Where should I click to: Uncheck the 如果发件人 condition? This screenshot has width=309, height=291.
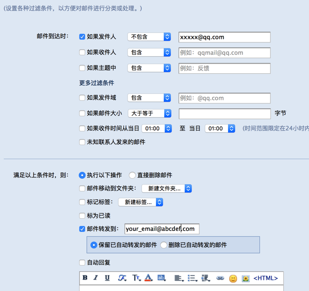pos(82,37)
